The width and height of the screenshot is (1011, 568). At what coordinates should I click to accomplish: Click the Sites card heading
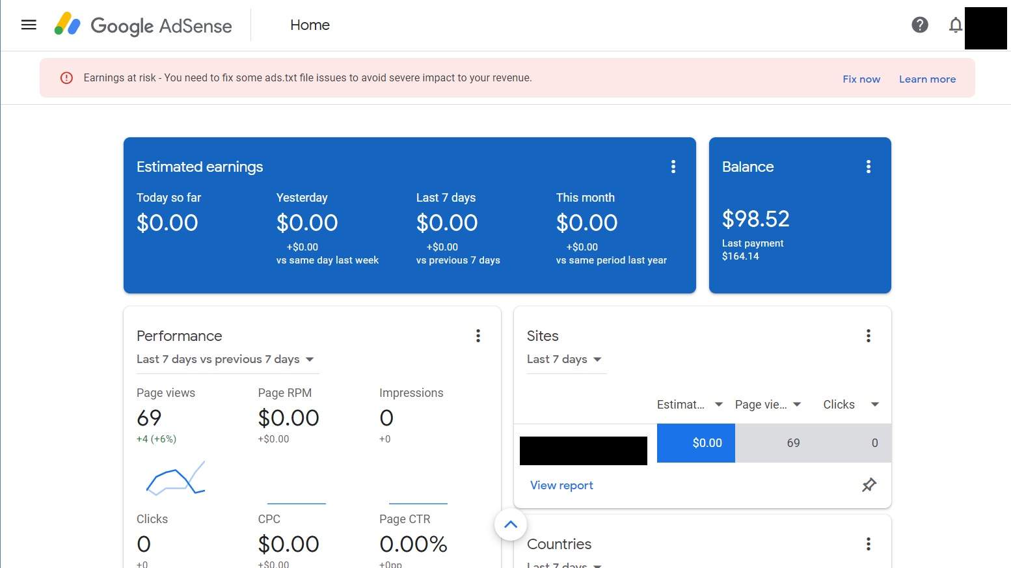[543, 336]
